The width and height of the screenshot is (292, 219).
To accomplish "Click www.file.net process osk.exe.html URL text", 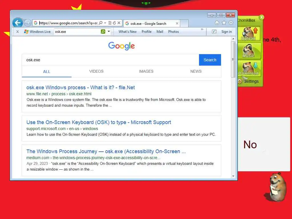I will (59, 94).
